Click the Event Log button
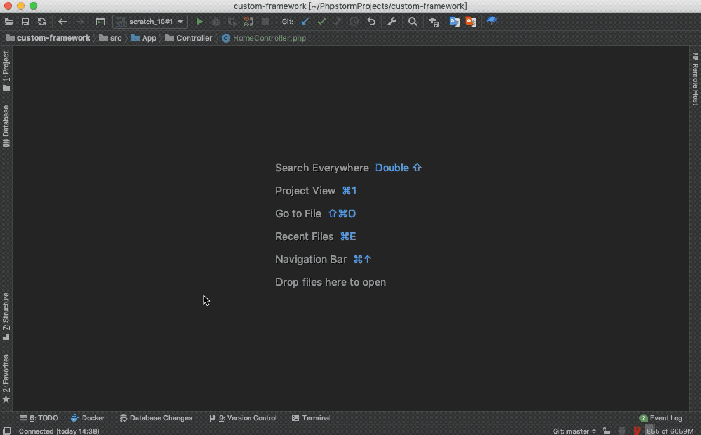701x435 pixels. [661, 418]
